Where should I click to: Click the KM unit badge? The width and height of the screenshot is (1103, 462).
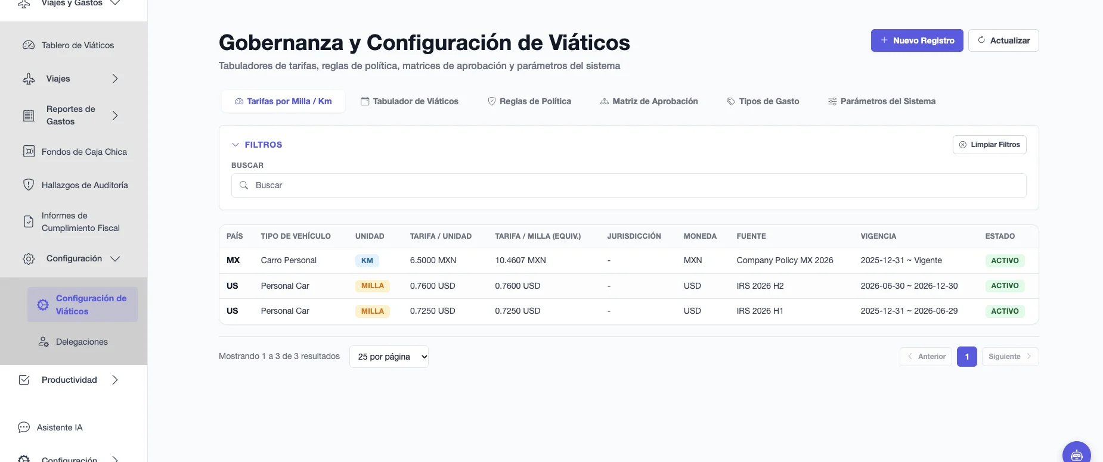367,261
